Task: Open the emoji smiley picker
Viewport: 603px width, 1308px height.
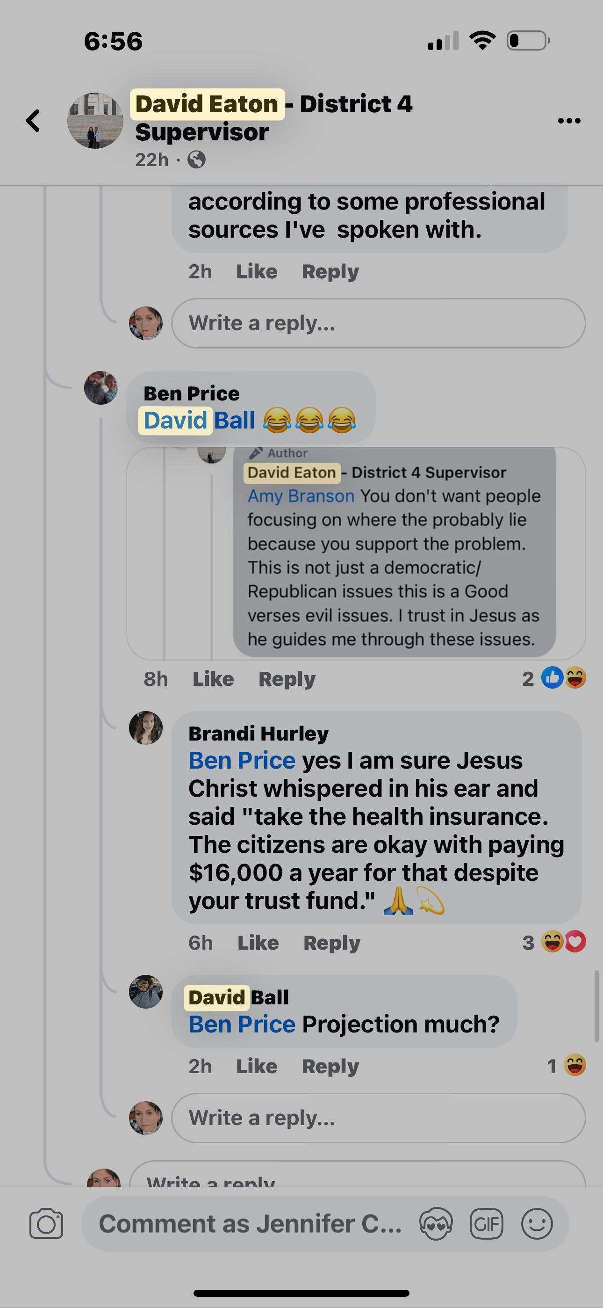Action: (x=537, y=1224)
